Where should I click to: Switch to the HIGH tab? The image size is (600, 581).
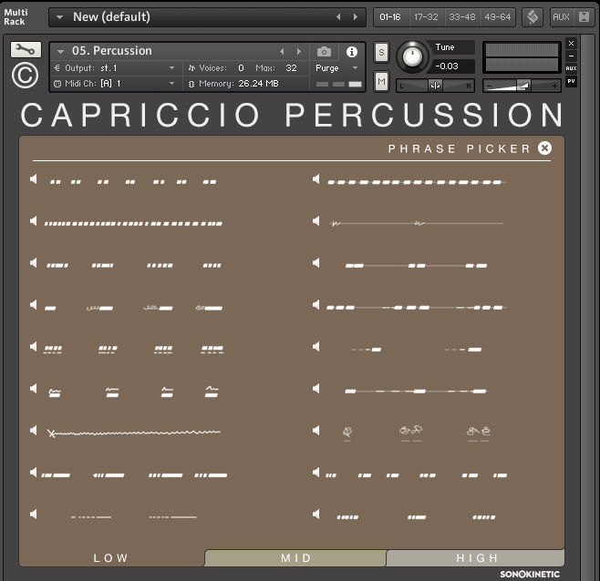tap(476, 558)
